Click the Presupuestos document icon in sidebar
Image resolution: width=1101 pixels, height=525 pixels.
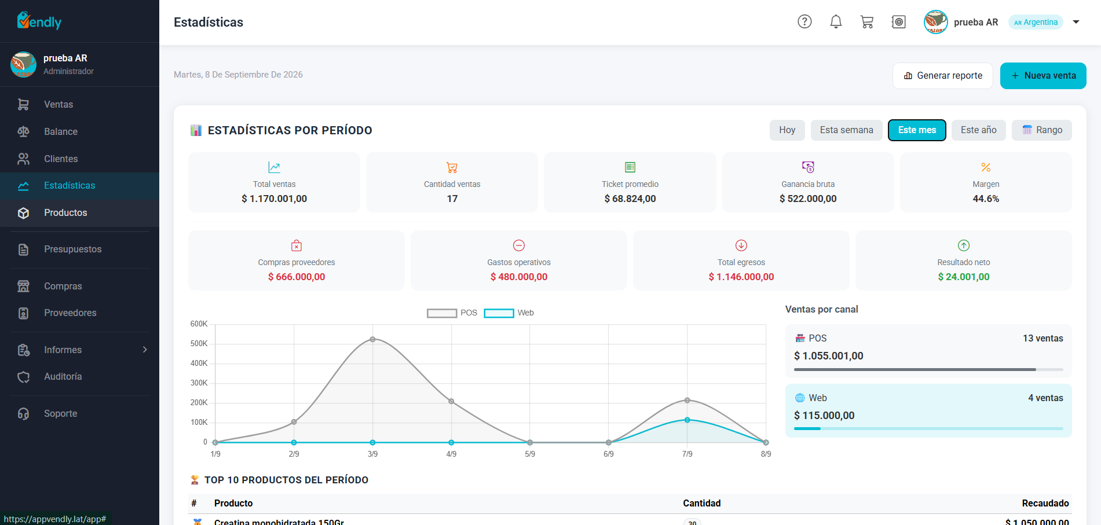click(x=23, y=249)
